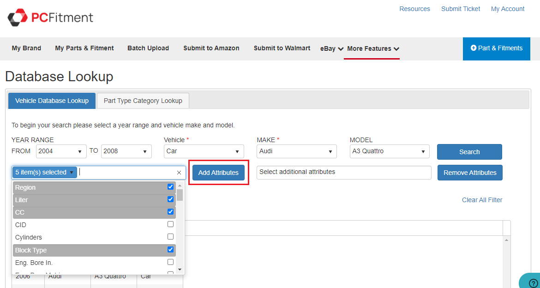
Task: Click the Part & Fitments plus button
Action: tap(496, 48)
